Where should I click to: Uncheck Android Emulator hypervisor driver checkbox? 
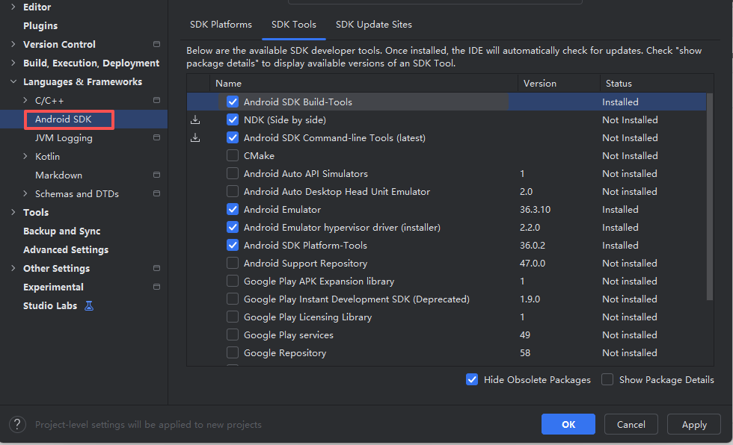point(233,227)
